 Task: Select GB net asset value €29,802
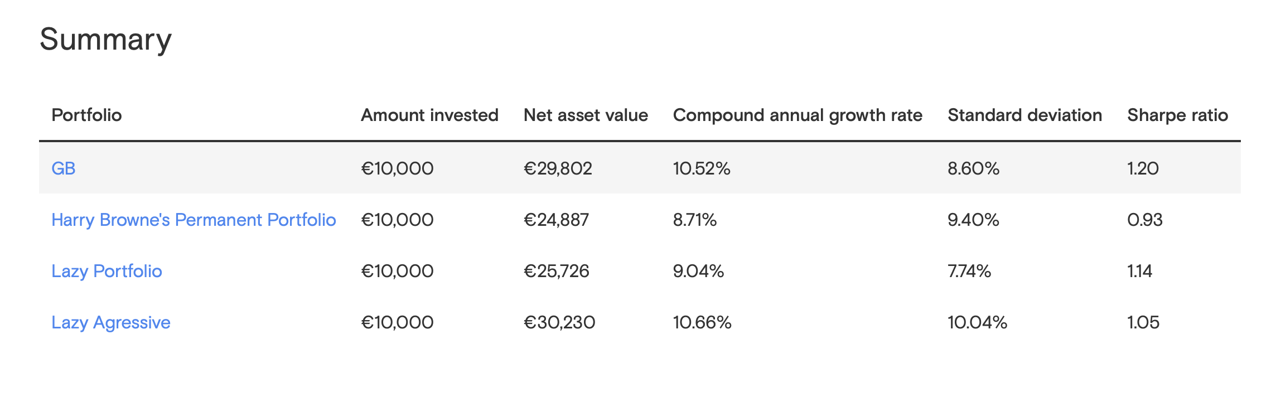tap(558, 168)
